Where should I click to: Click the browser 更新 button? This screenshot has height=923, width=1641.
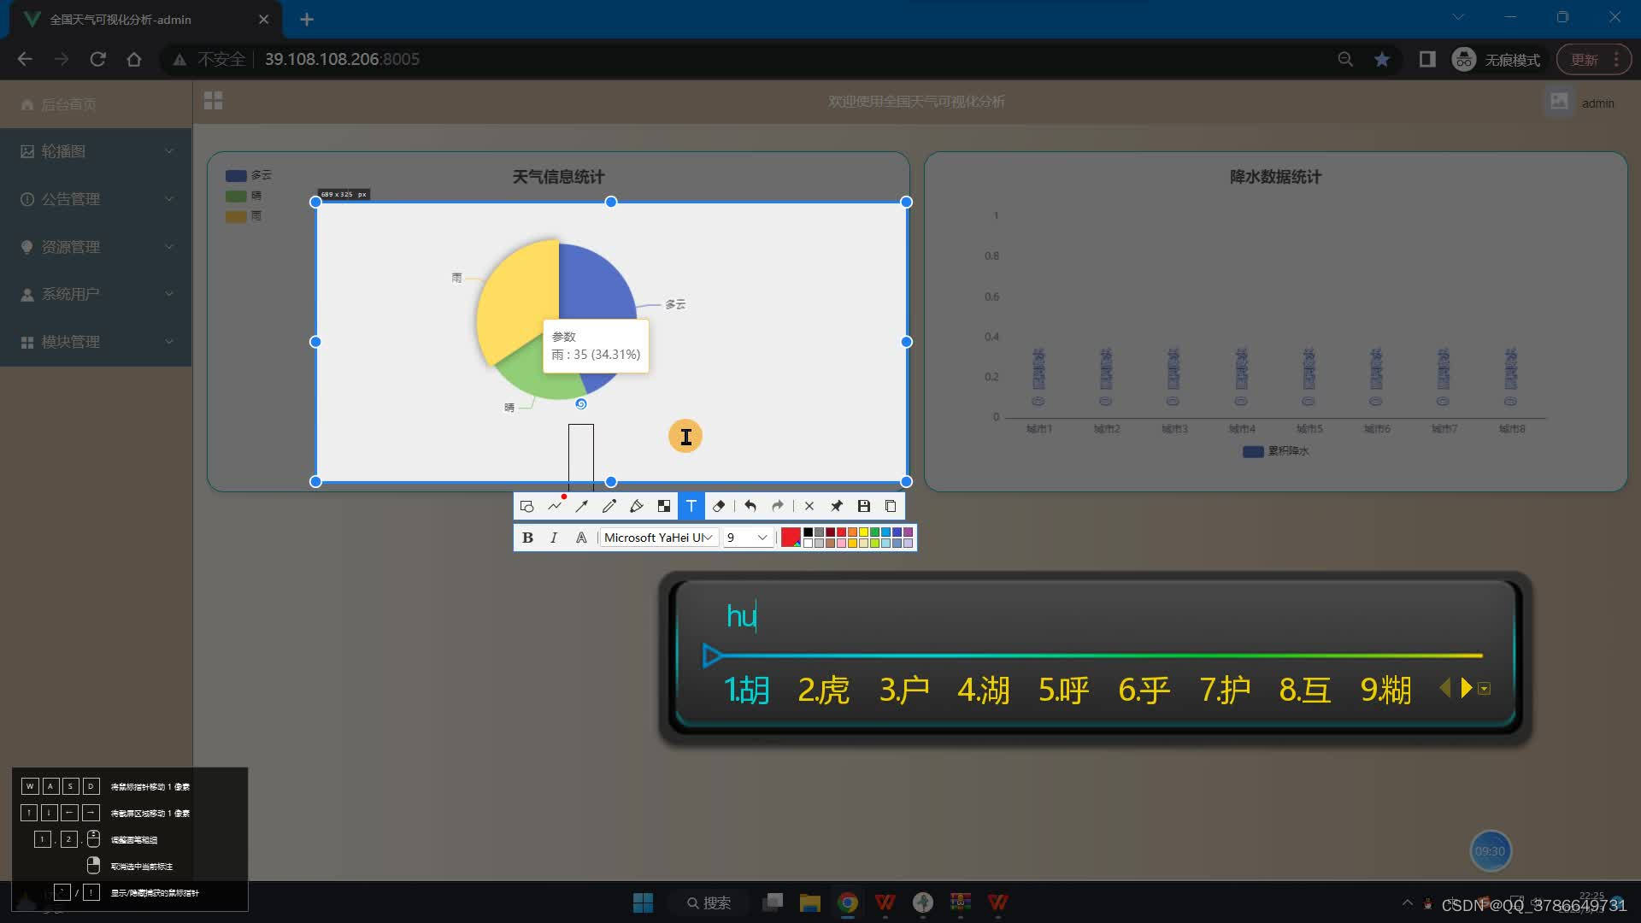tap(1595, 59)
